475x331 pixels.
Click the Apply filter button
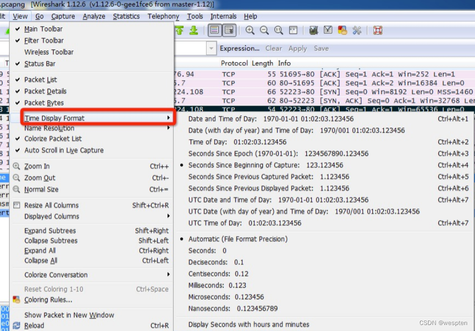tap(298, 49)
